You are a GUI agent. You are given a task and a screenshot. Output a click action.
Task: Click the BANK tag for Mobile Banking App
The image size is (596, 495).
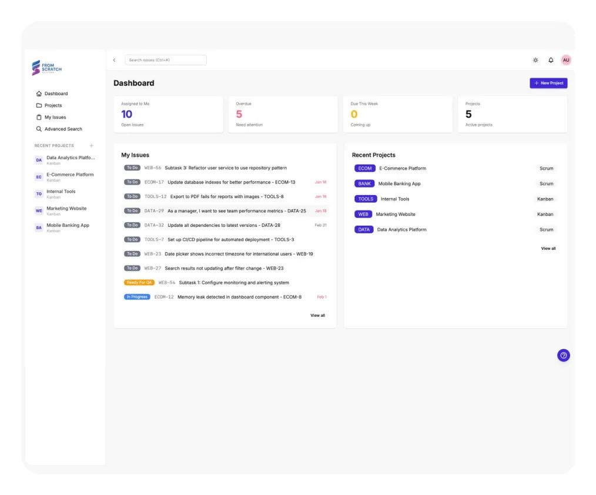coord(364,183)
